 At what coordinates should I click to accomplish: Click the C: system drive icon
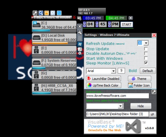tap(37, 25)
